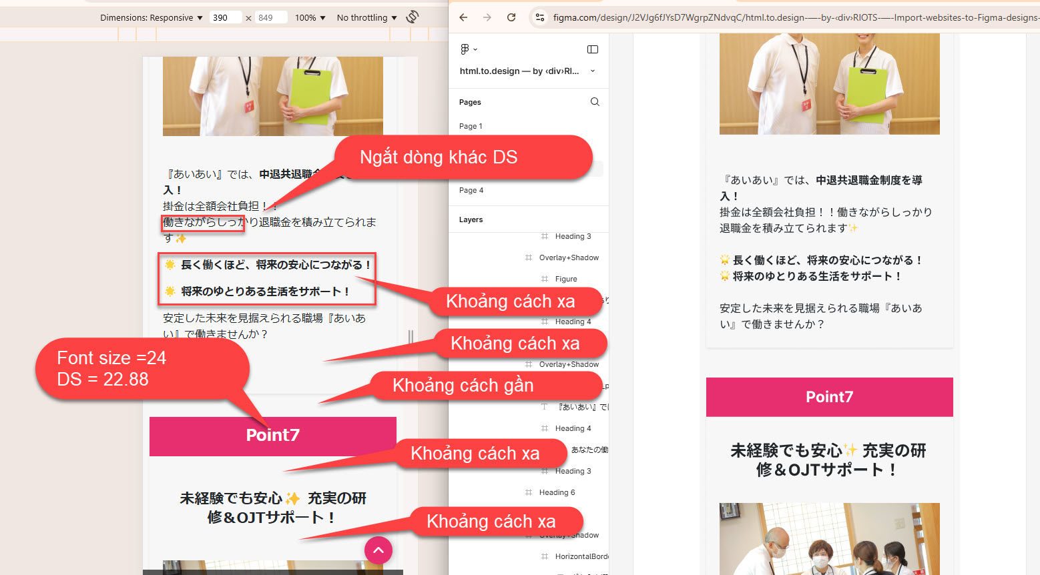Open the Dimensions: Responsive dropdown
The width and height of the screenshot is (1040, 575).
coord(151,18)
